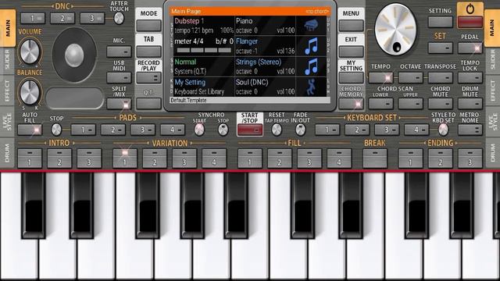Image resolution: width=500 pixels, height=281 pixels.
Task: Click SYNCHRO STOP button
Action: (x=223, y=130)
